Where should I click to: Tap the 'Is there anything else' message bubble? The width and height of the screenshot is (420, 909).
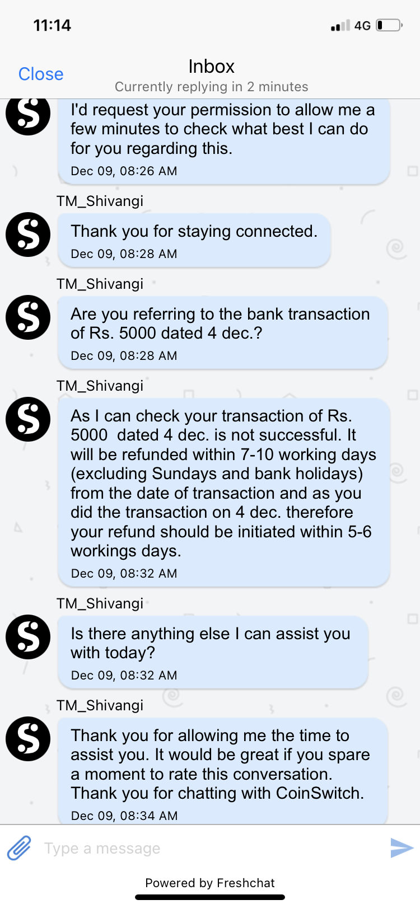(213, 652)
